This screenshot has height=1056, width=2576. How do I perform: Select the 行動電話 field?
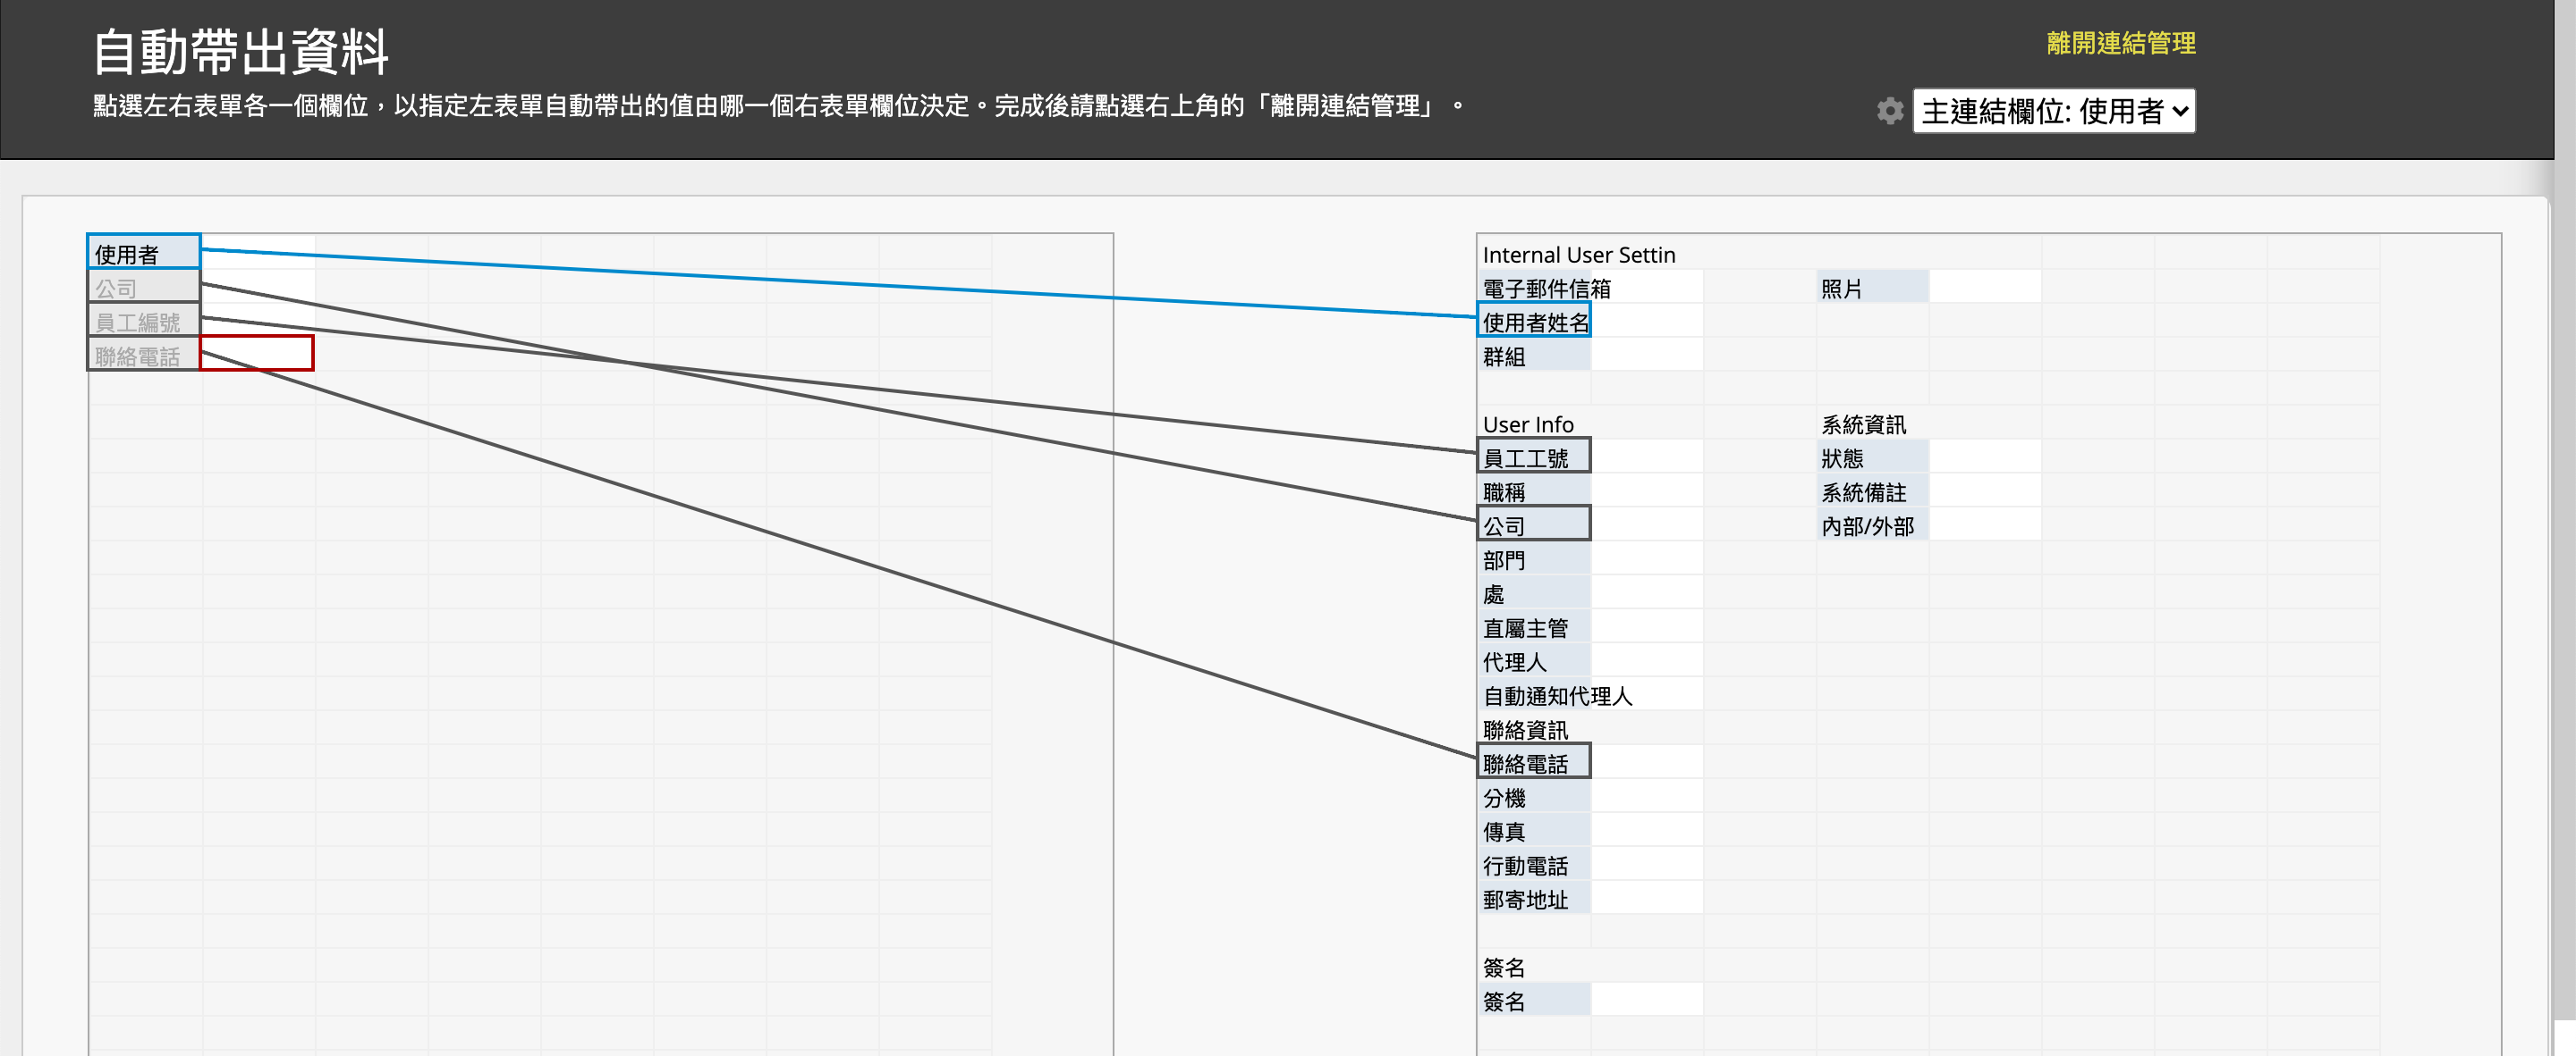coord(1533,865)
